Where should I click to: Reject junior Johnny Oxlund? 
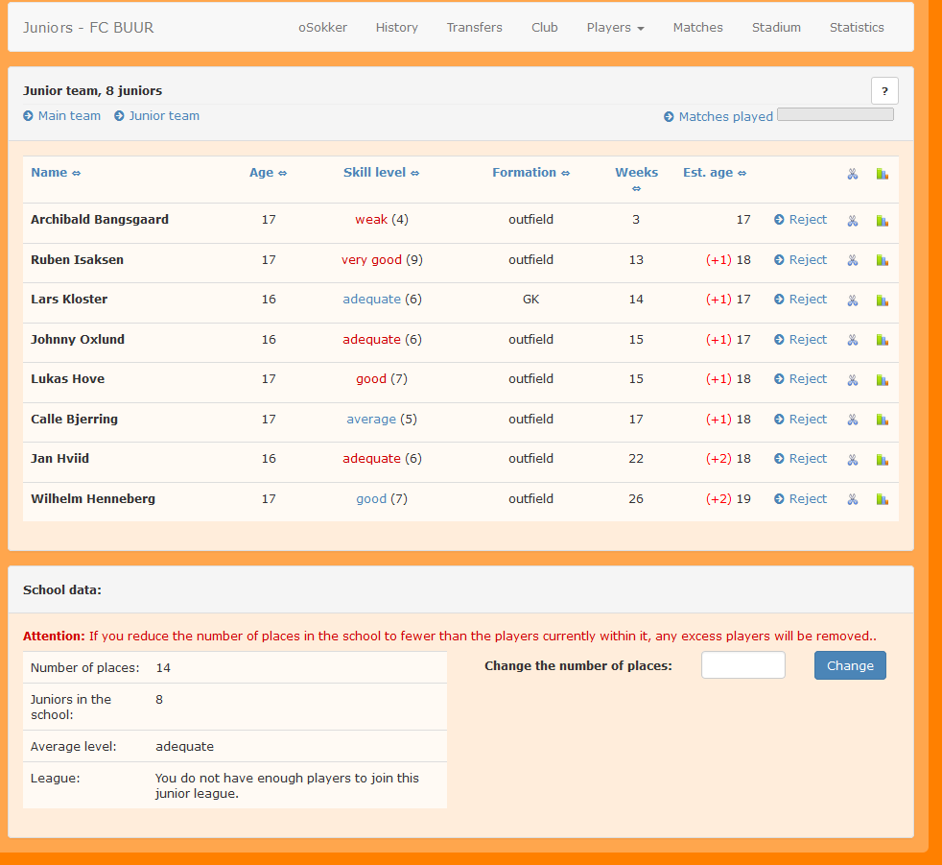pyautogui.click(x=800, y=340)
